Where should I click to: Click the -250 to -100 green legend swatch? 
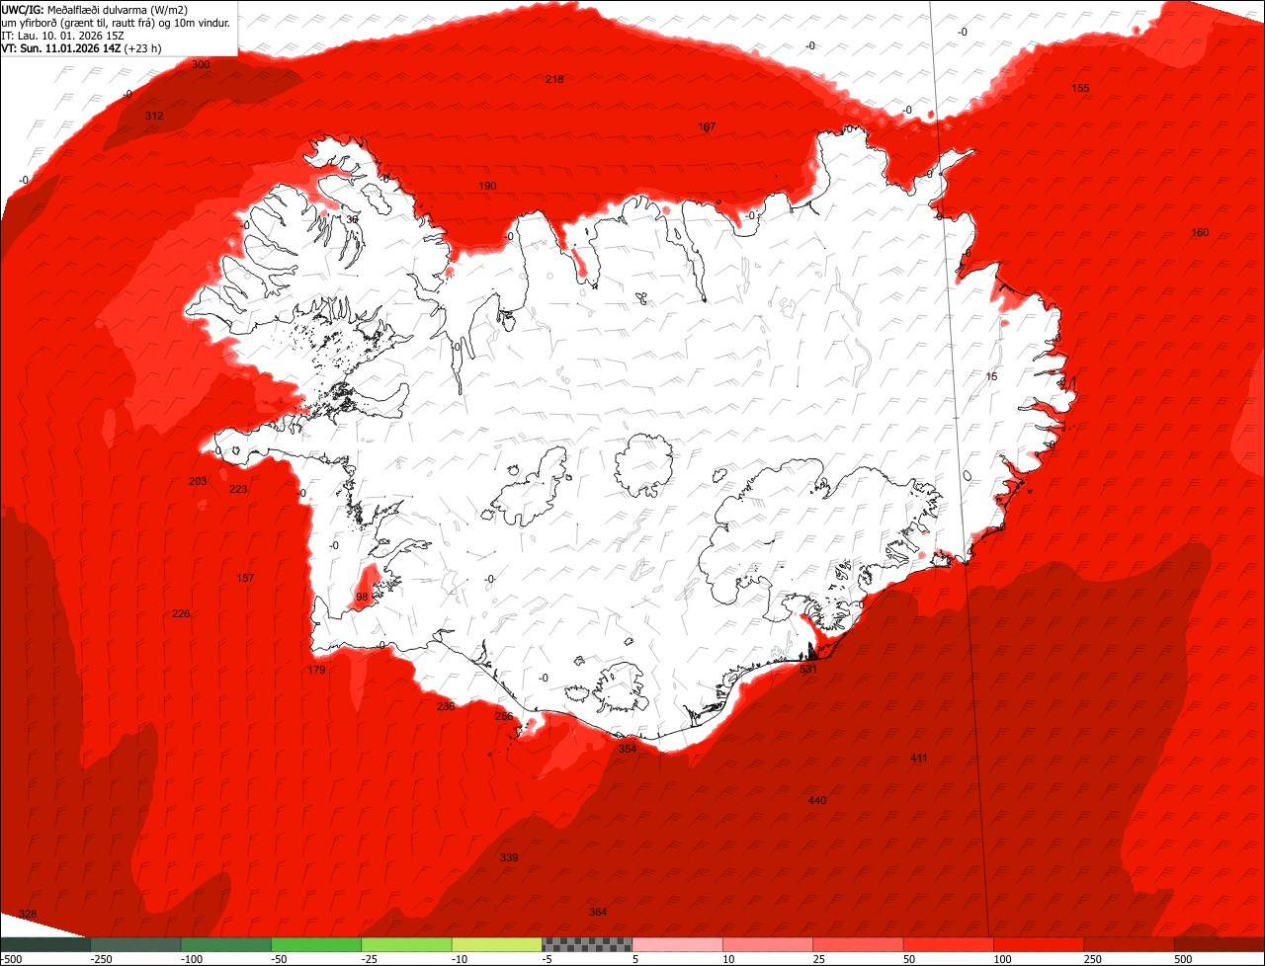point(135,944)
